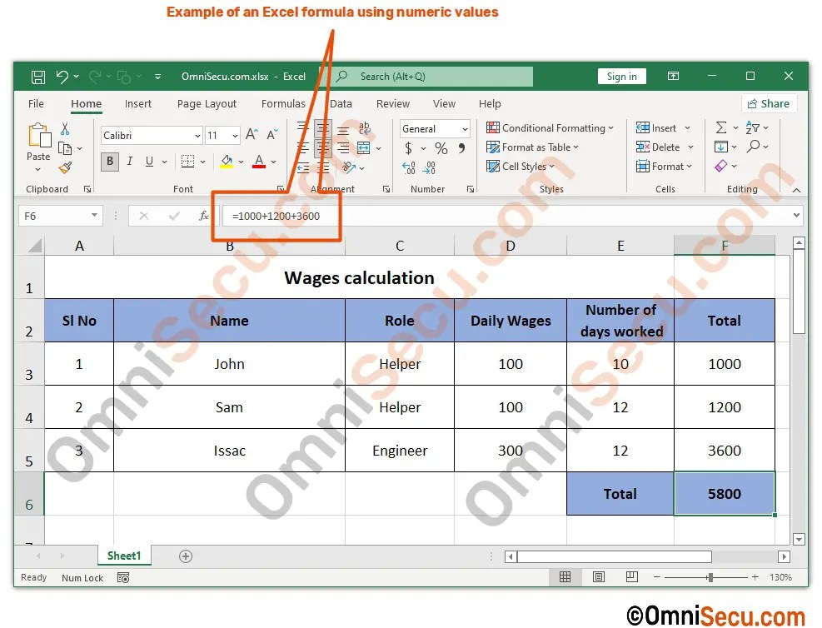Image resolution: width=822 pixels, height=628 pixels.
Task: Click the Sign in button
Action: pyautogui.click(x=622, y=76)
